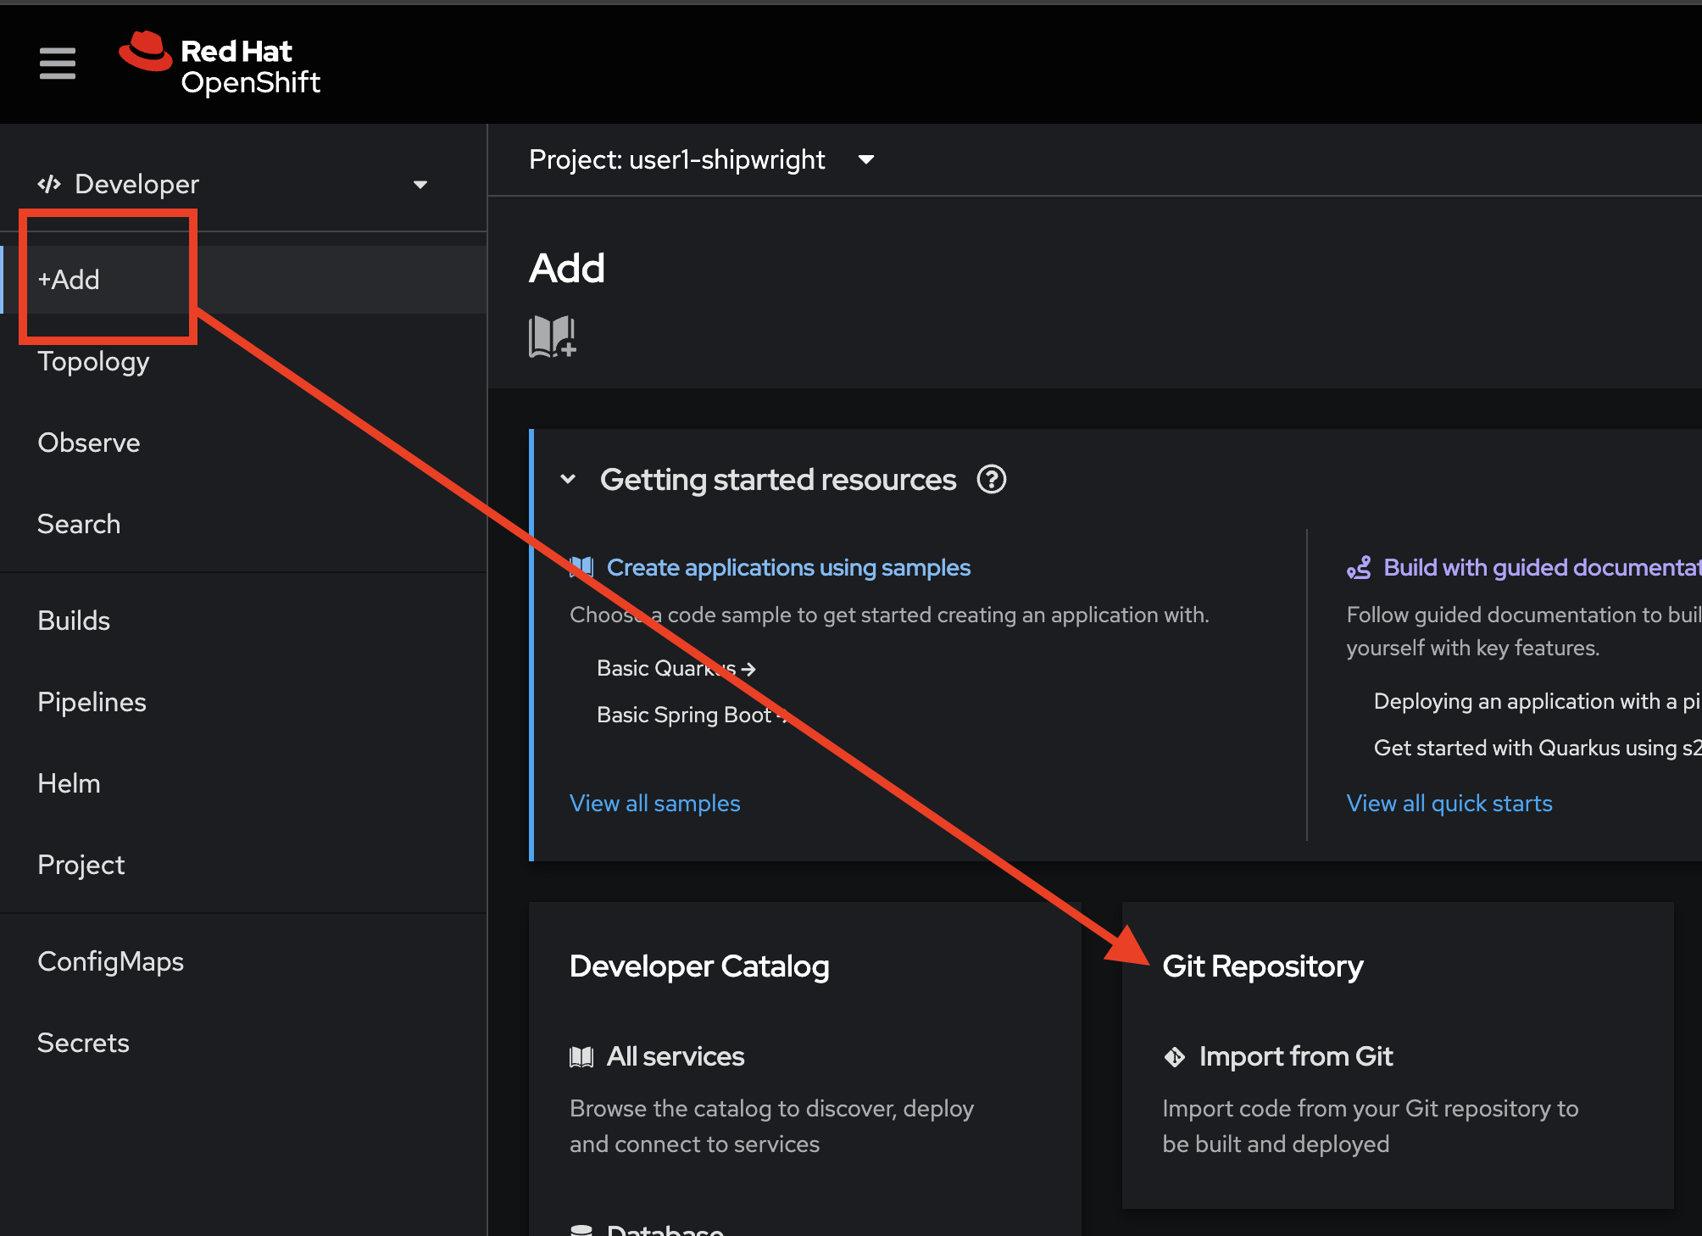1702x1236 pixels.
Task: Open Deploying an application with a pipeline quick start
Action: [1537, 701]
